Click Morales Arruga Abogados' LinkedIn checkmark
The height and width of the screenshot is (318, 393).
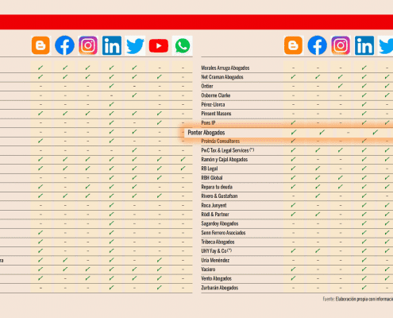pyautogui.click(x=364, y=68)
